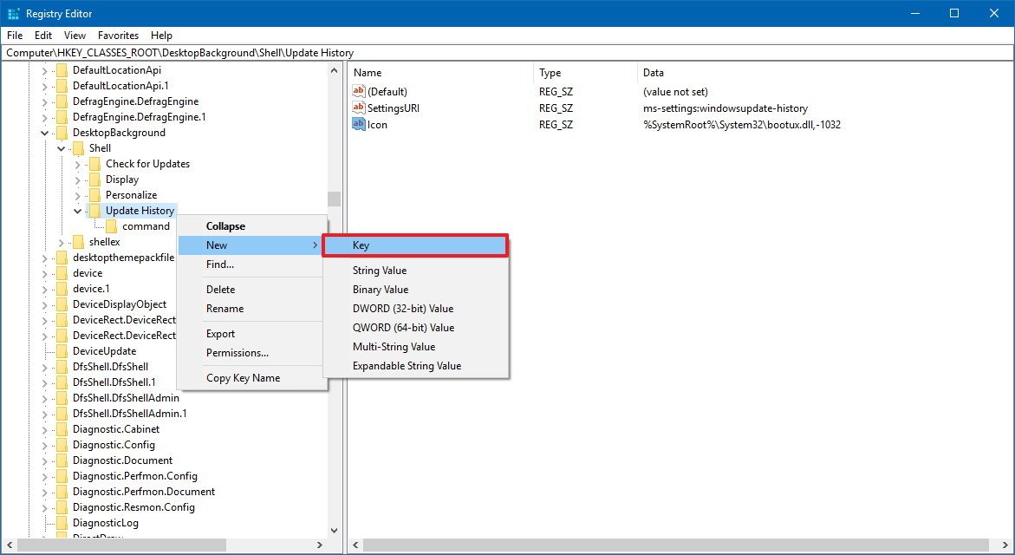Collapse the DesktopBackground tree node
This screenshot has height=555, width=1015.
point(44,132)
